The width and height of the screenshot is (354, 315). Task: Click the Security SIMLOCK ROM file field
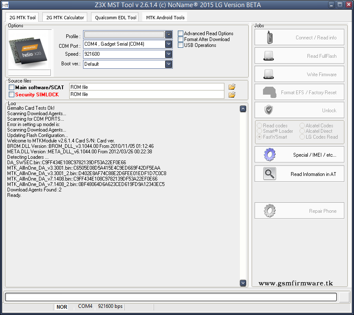[x=147, y=95]
